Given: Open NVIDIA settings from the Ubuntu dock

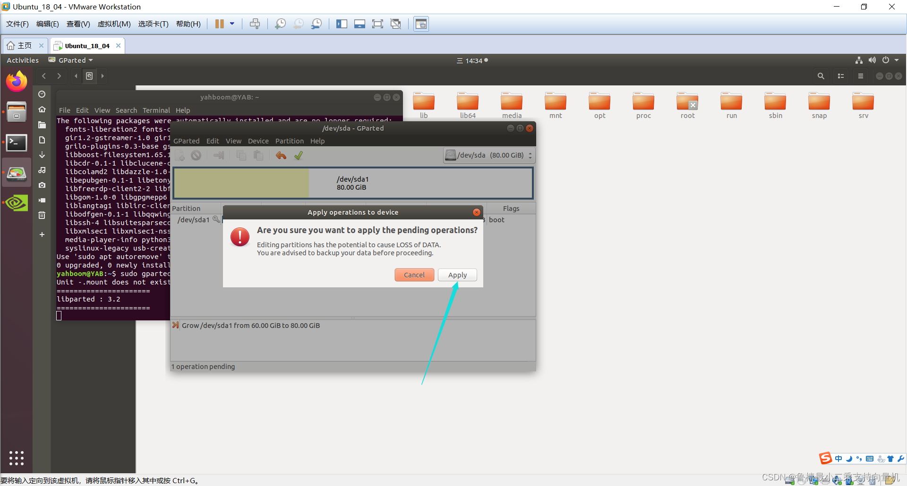Looking at the screenshot, I should coord(17,203).
